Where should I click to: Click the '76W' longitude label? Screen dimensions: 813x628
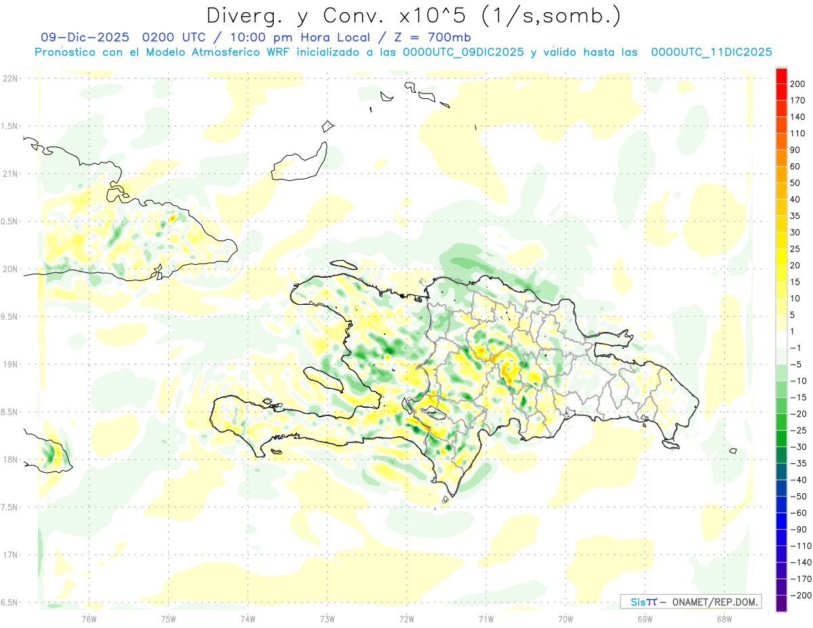pos(89,619)
